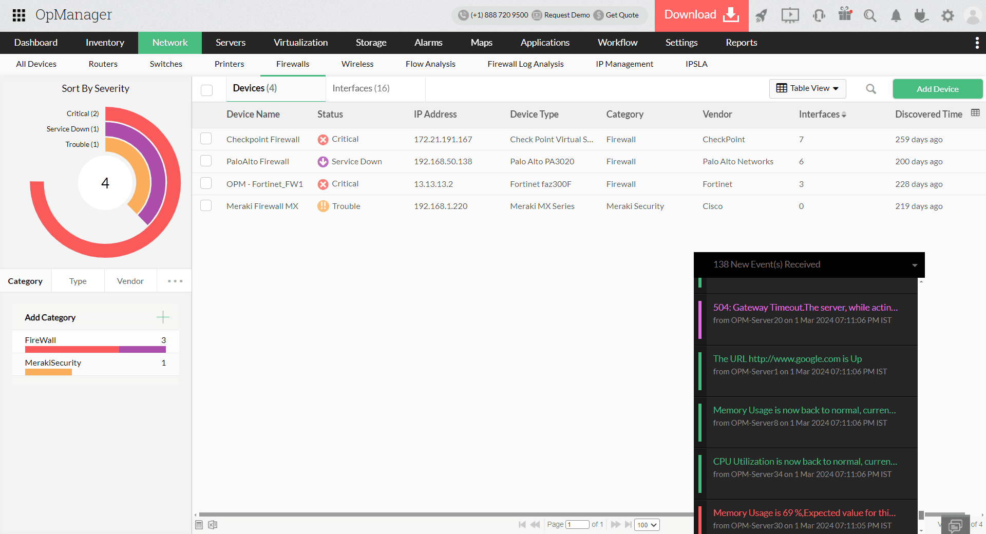
Task: Tick the PaloAlto Firewall checkbox
Action: 206,161
